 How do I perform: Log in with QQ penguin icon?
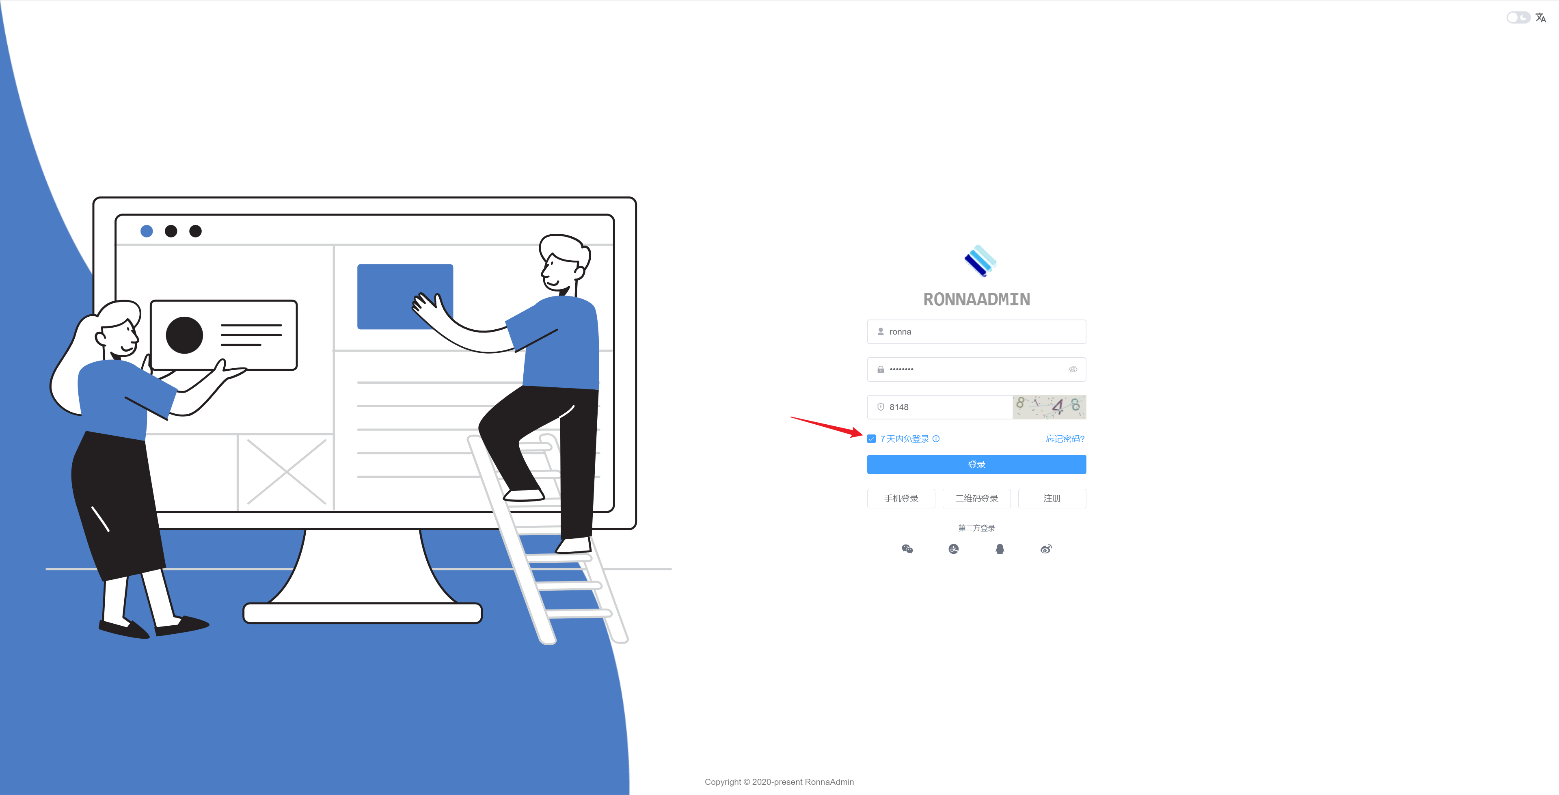1000,549
